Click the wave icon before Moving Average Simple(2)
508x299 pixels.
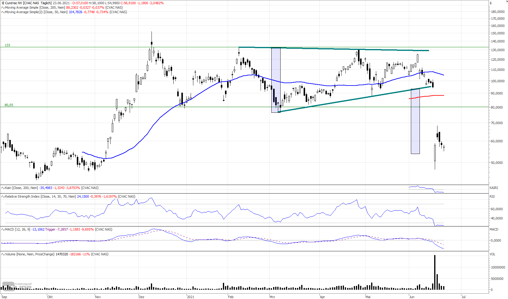coord(3,12)
